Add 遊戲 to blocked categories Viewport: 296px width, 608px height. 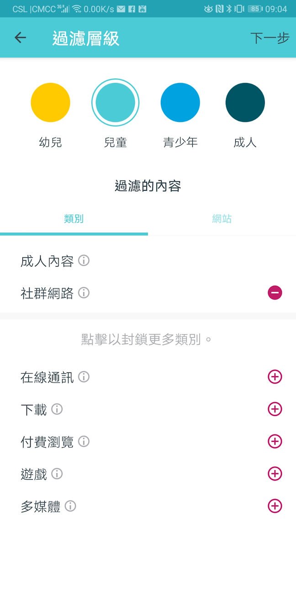275,474
